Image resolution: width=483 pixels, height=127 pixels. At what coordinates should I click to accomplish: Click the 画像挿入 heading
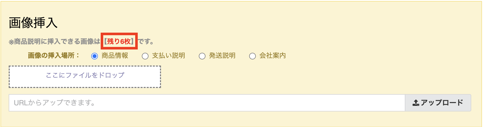(33, 23)
